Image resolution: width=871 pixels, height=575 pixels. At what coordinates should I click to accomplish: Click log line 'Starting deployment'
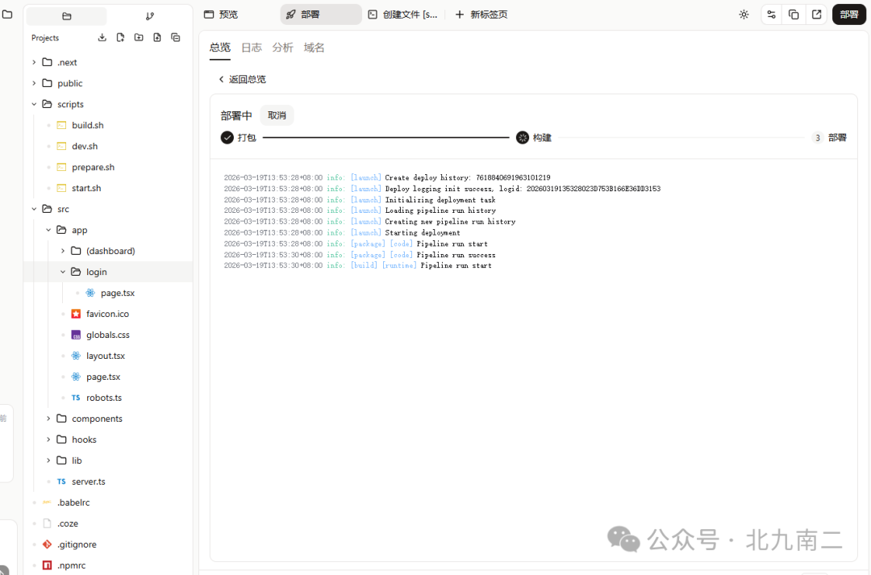pyautogui.click(x=422, y=233)
